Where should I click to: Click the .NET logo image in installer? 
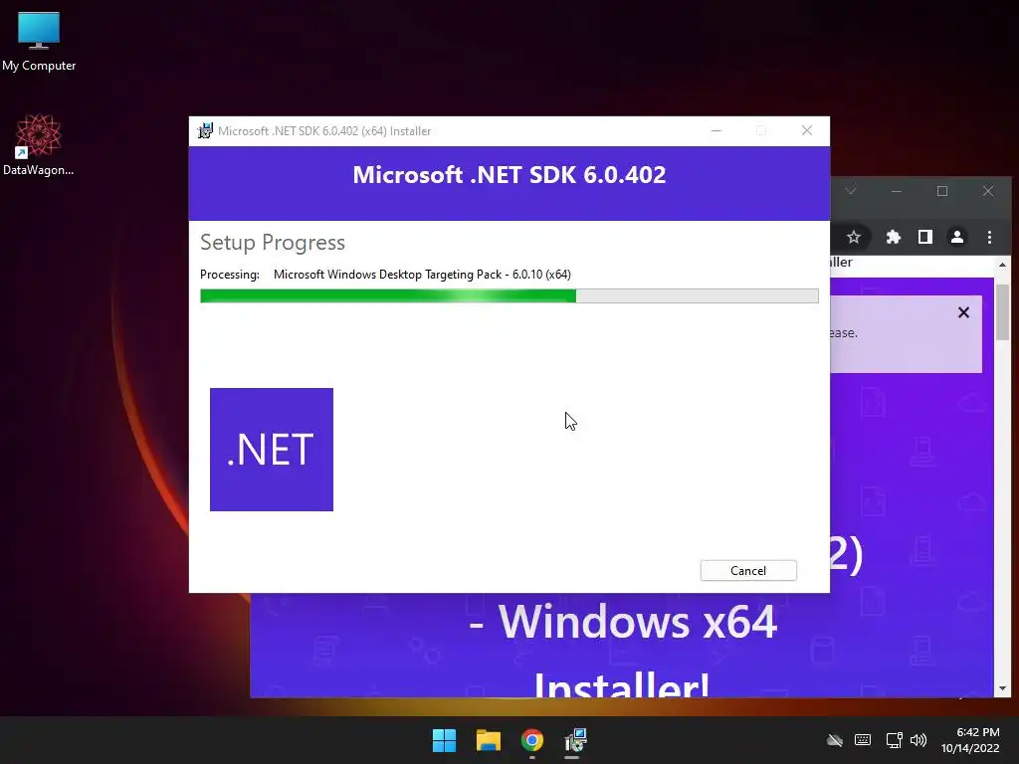[272, 450]
